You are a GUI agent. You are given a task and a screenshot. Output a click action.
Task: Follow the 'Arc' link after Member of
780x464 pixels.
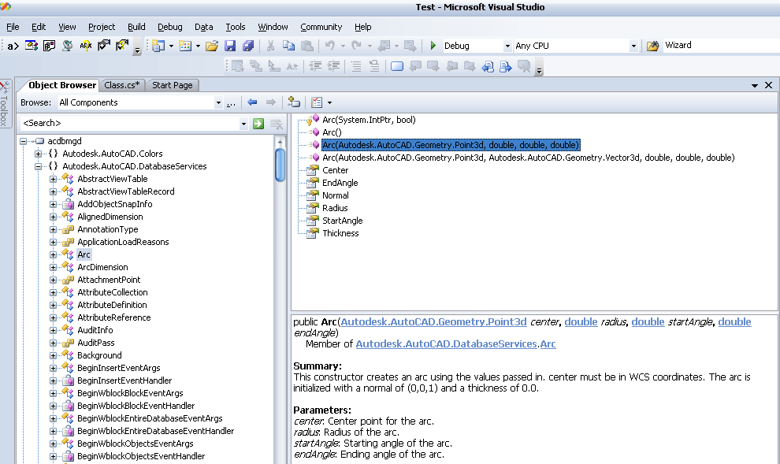click(548, 344)
